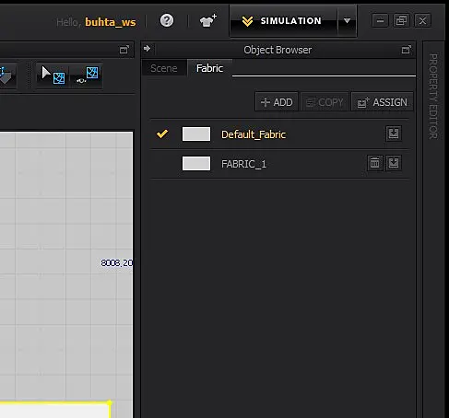Select the pattern selection arrow tool
This screenshot has width=449, height=418.
tap(53, 75)
